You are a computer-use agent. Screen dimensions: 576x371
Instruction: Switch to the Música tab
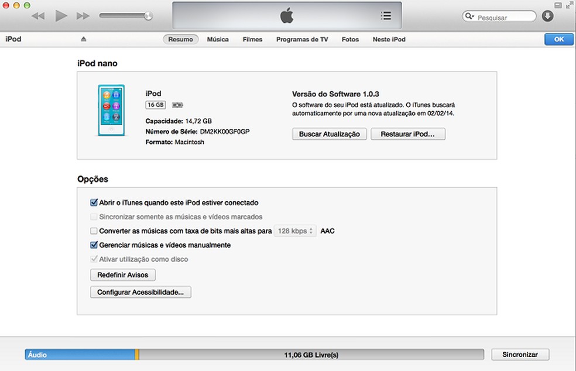coord(218,39)
